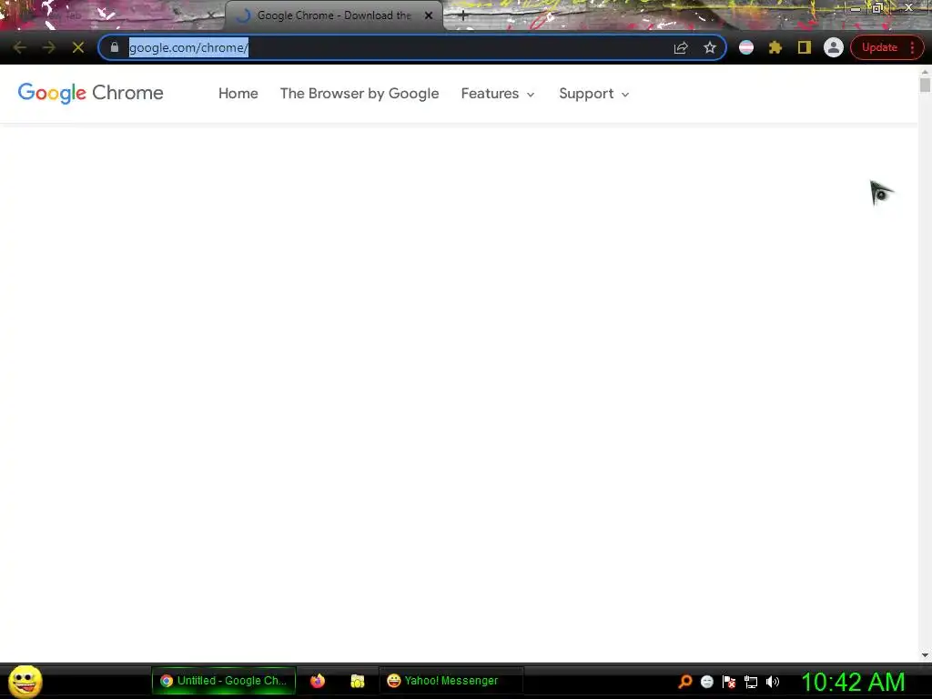Click the vertical scrollbar thumb
This screenshot has width=932, height=699.
click(x=925, y=85)
